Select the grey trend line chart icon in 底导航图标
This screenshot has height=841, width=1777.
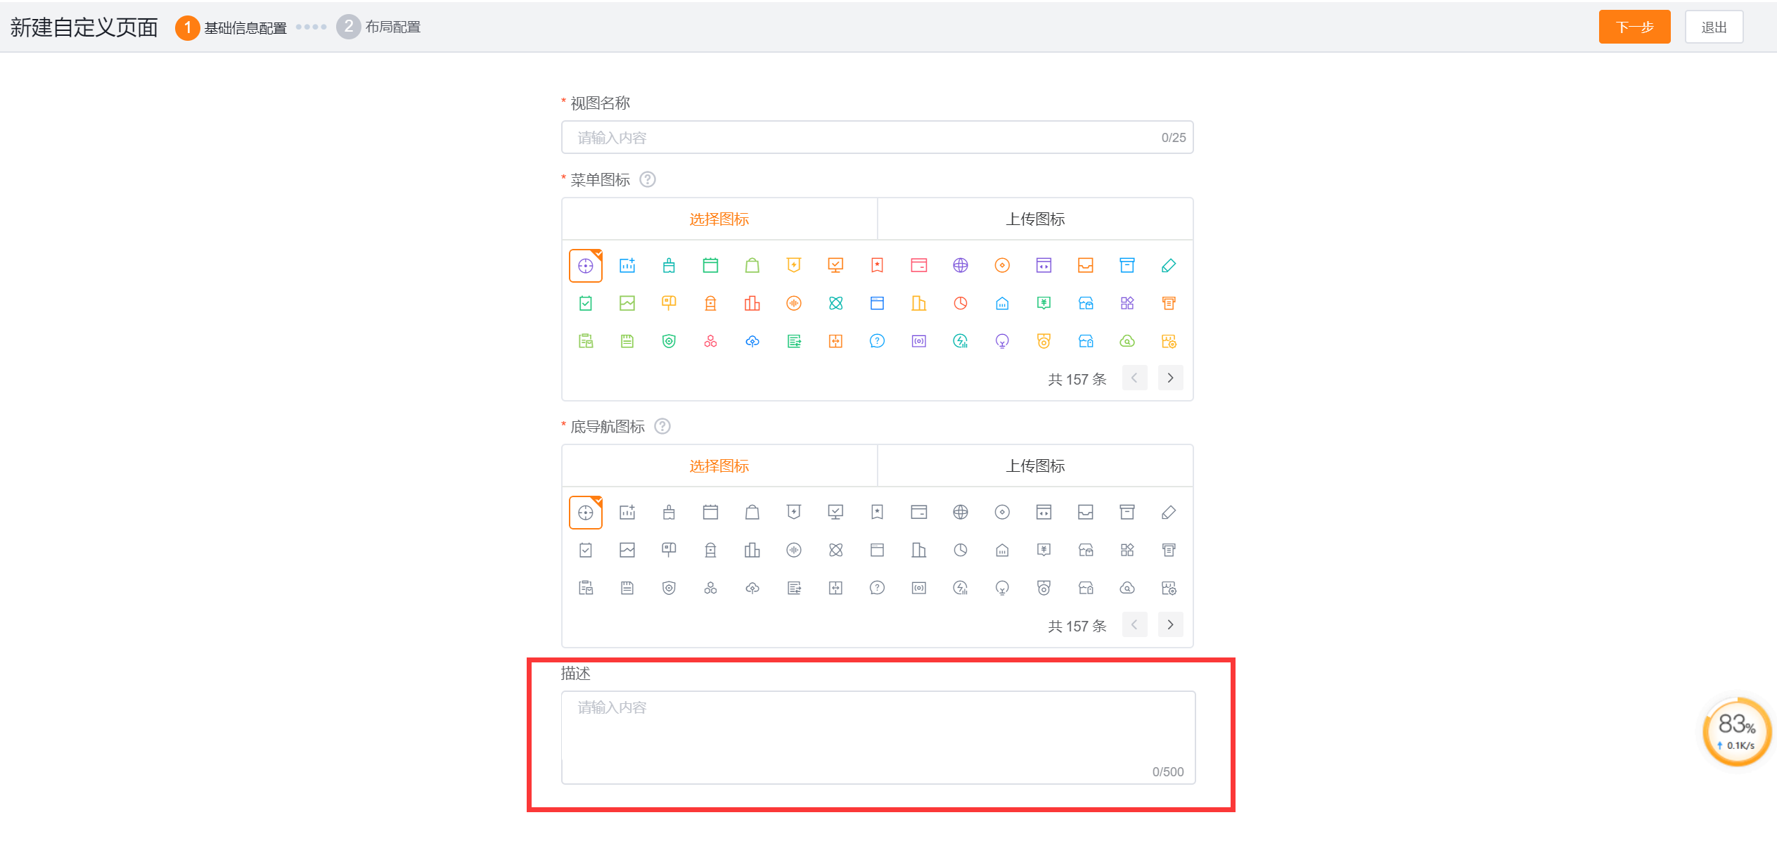627,551
